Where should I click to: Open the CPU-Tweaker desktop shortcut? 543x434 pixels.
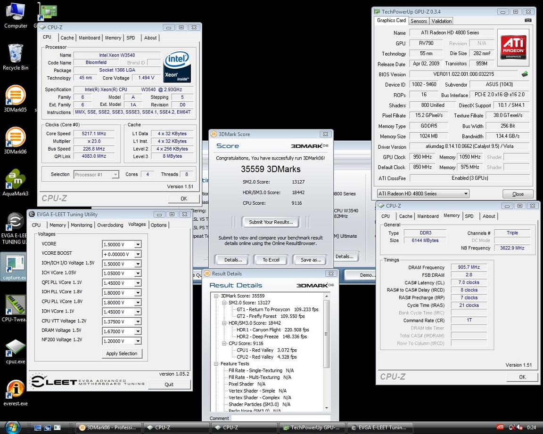click(x=14, y=308)
